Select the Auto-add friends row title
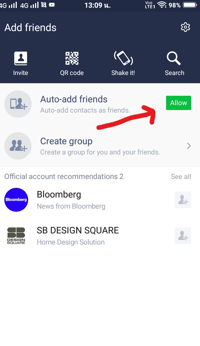200x346 pixels. tap(74, 99)
